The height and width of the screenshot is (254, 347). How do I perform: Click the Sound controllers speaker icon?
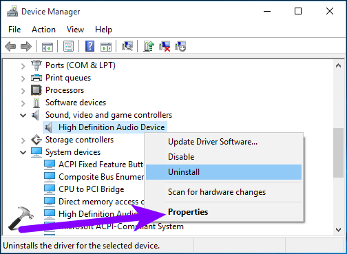point(35,115)
